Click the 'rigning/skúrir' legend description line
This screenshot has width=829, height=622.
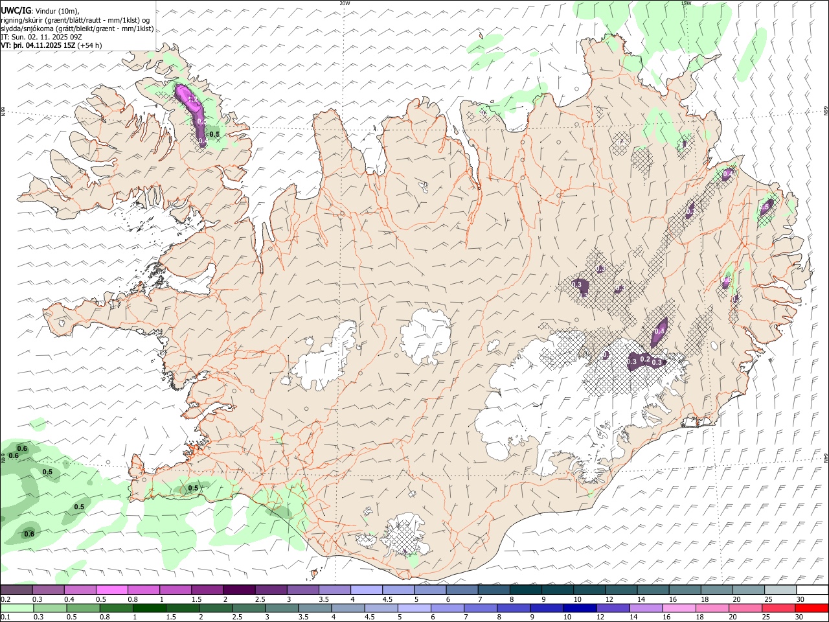pos(76,19)
